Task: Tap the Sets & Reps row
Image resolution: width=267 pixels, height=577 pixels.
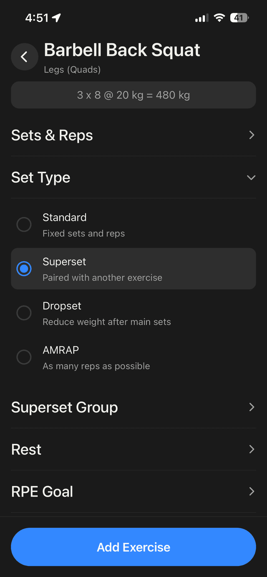Action: [133, 135]
